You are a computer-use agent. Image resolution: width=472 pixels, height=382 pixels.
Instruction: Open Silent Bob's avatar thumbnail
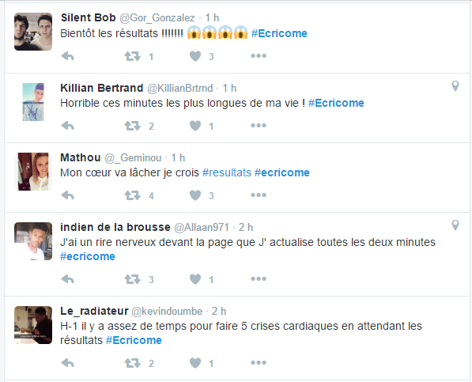click(33, 32)
